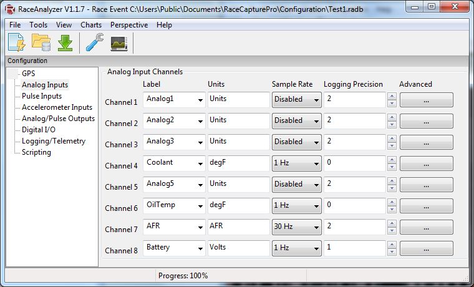
Task: Decrease Channel 6 logging precision
Action: [392, 209]
